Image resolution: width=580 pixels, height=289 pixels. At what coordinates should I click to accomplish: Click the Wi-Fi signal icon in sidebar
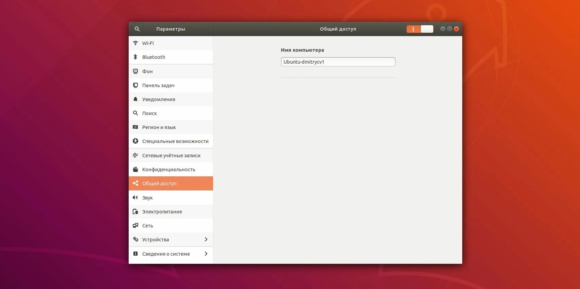[135, 43]
